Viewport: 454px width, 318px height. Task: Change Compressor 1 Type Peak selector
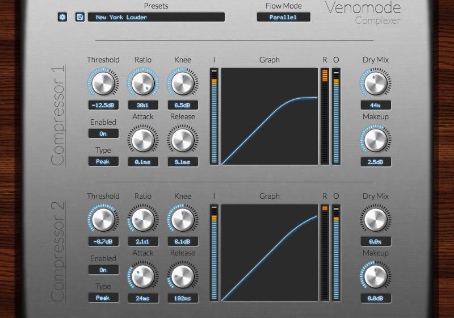click(103, 161)
